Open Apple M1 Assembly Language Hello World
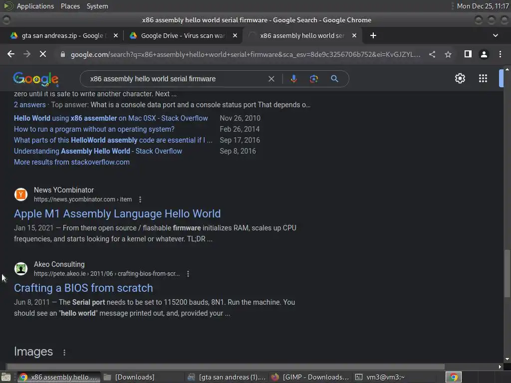511x383 pixels. [117, 213]
